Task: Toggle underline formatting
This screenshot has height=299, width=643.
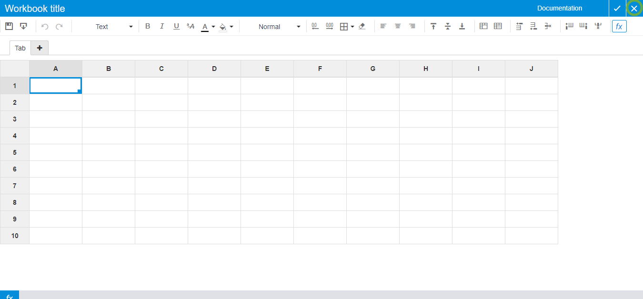Action: pos(176,26)
